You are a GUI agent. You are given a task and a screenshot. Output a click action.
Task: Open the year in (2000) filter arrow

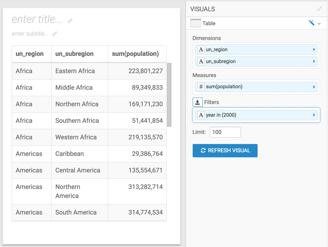[x=314, y=115]
